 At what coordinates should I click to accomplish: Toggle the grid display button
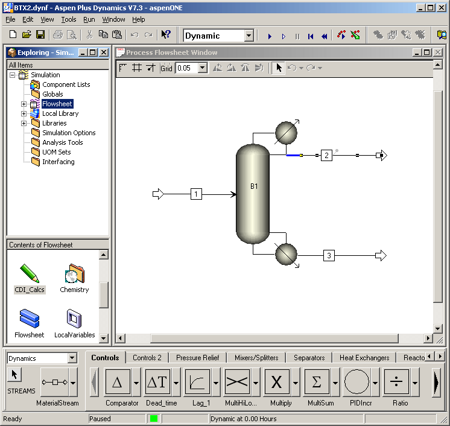click(137, 68)
